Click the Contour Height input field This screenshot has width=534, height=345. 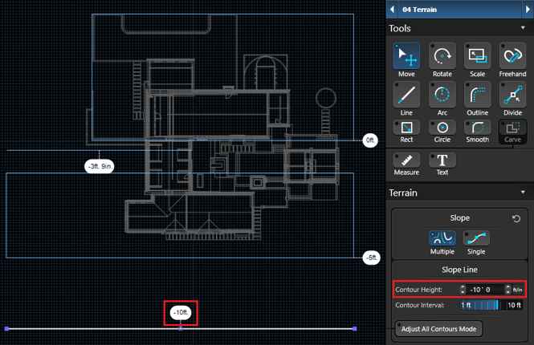click(x=485, y=289)
